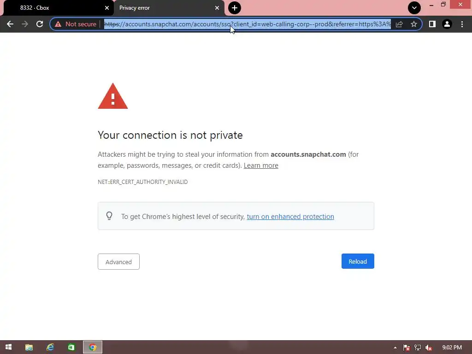Open Chrome three-dot menu

pyautogui.click(x=462, y=24)
